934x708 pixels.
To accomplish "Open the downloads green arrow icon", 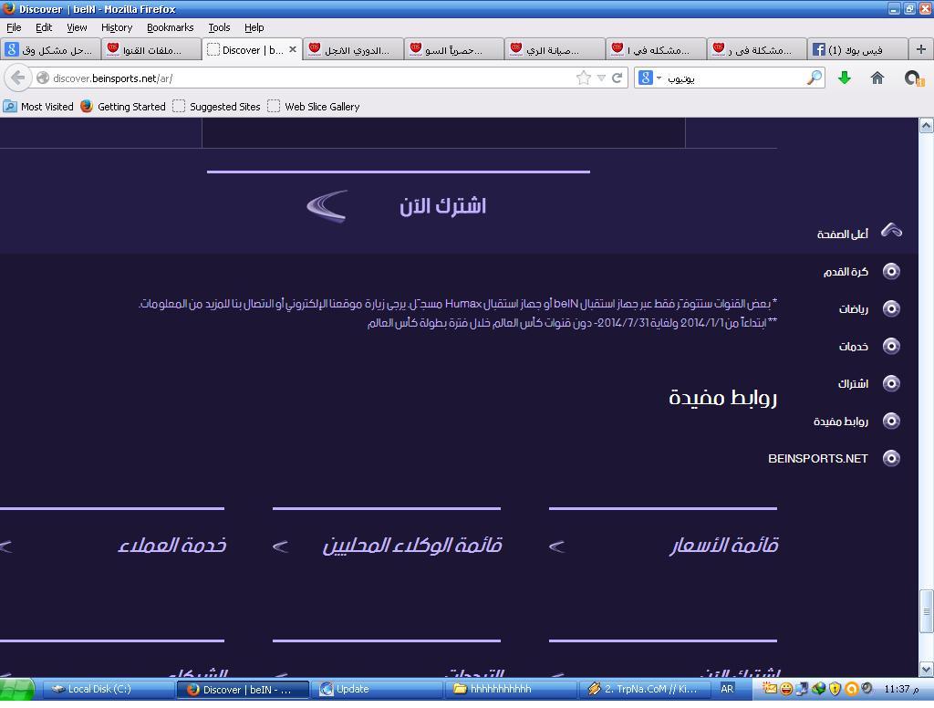I will pos(844,78).
